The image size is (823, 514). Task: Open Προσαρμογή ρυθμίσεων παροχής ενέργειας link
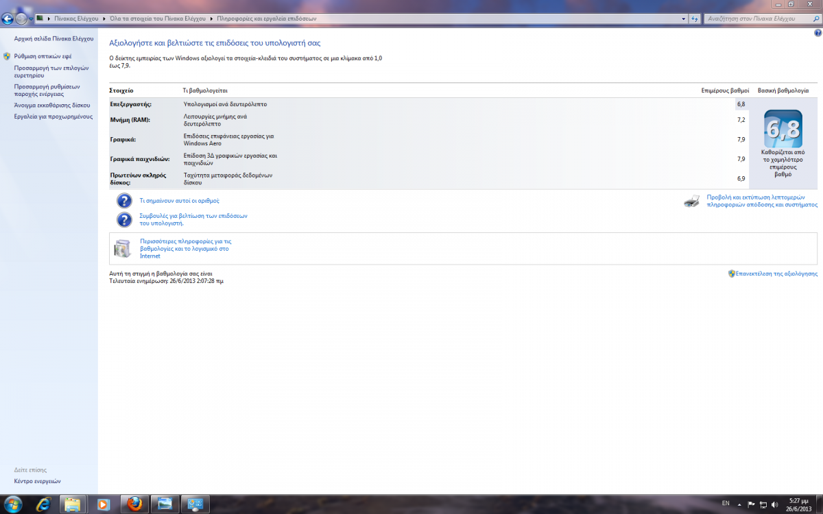tap(47, 90)
